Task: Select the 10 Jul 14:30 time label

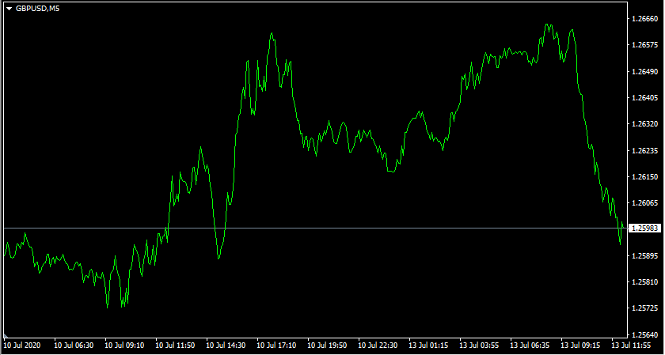Action: click(x=226, y=346)
